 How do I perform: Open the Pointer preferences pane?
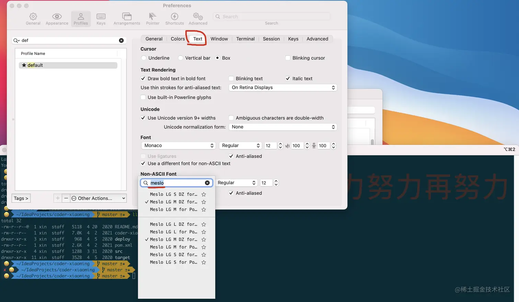[x=152, y=19]
